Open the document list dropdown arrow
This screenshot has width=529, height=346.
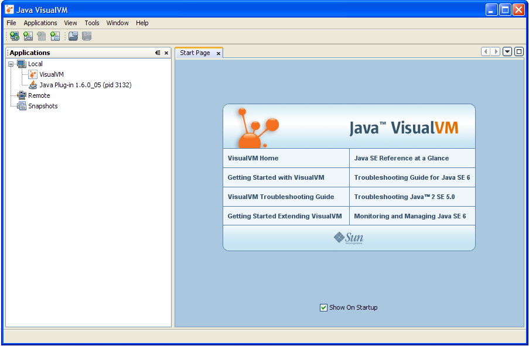pyautogui.click(x=506, y=52)
